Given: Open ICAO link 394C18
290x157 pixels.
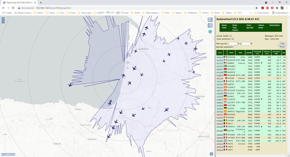Looking at the screenshot, I should click(220, 57).
